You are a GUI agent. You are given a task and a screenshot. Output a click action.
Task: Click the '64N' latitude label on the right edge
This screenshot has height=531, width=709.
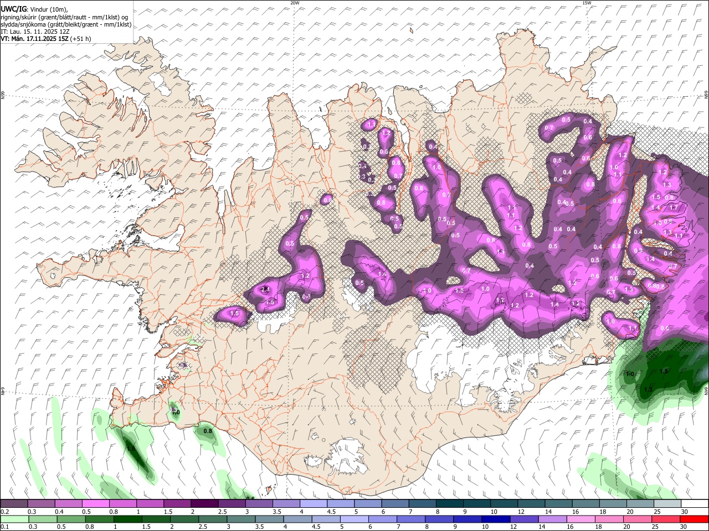pos(706,390)
